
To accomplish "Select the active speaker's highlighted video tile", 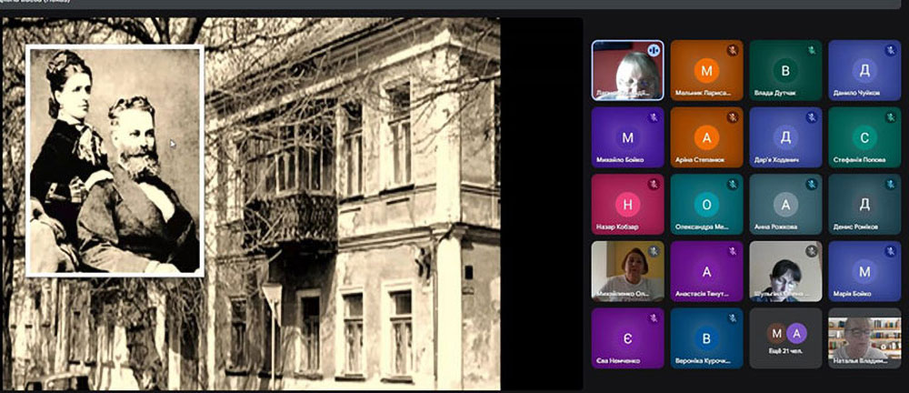I will 628,70.
